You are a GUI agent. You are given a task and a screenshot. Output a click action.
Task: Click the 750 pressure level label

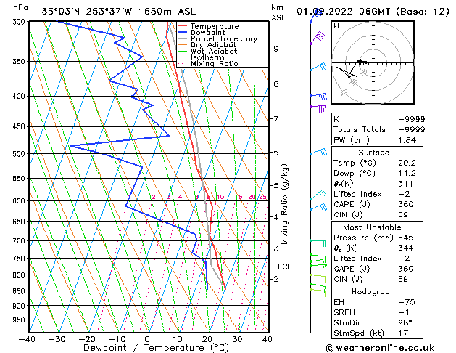coord(20,259)
